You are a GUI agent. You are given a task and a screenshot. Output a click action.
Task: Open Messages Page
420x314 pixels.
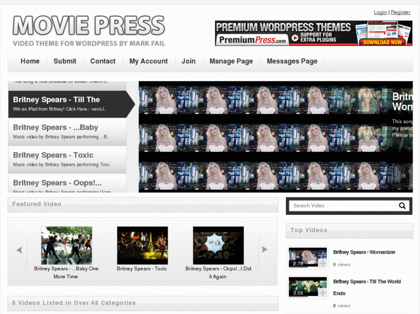pyautogui.click(x=292, y=61)
